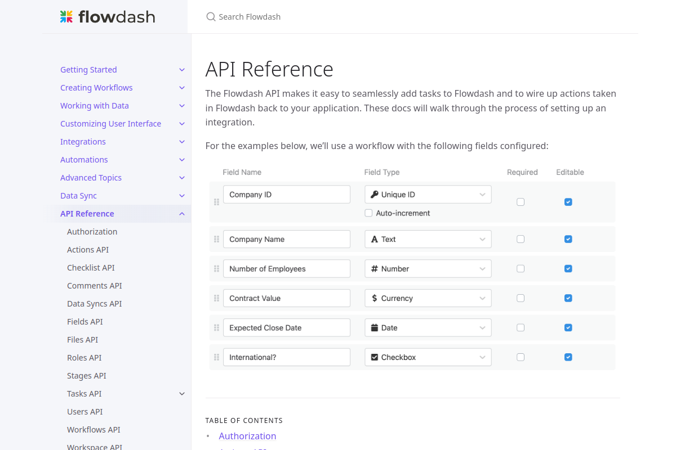Expand the Integrations section chevron

pos(182,142)
